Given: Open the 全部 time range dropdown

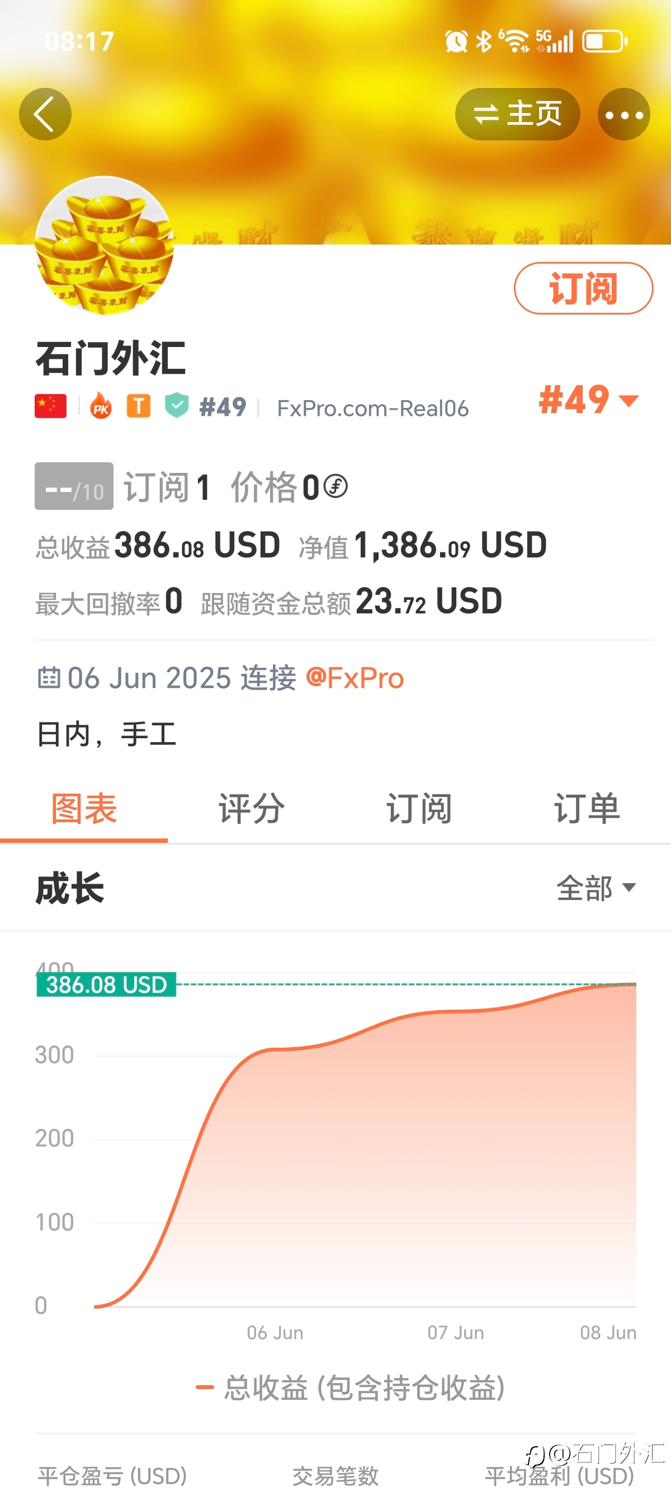Looking at the screenshot, I should [596, 888].
